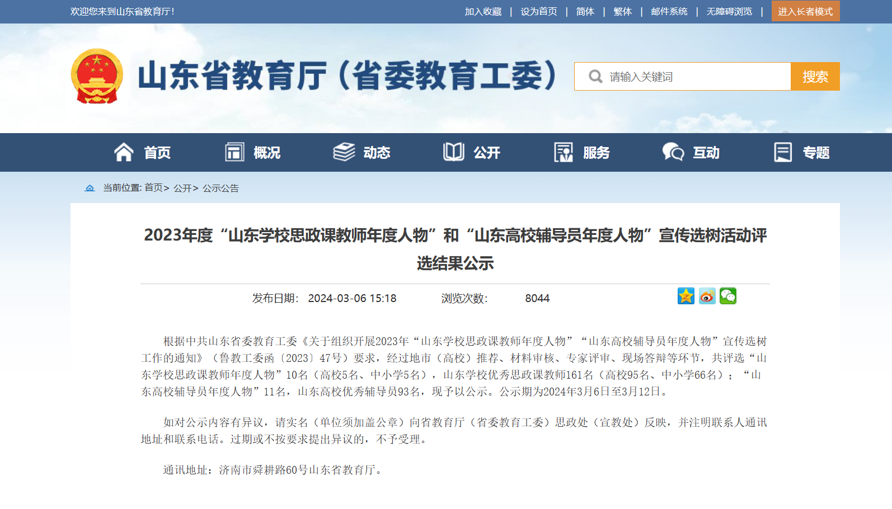This screenshot has width=892, height=509.
Task: Focus the 请输入关键词 search field
Action: click(x=694, y=77)
